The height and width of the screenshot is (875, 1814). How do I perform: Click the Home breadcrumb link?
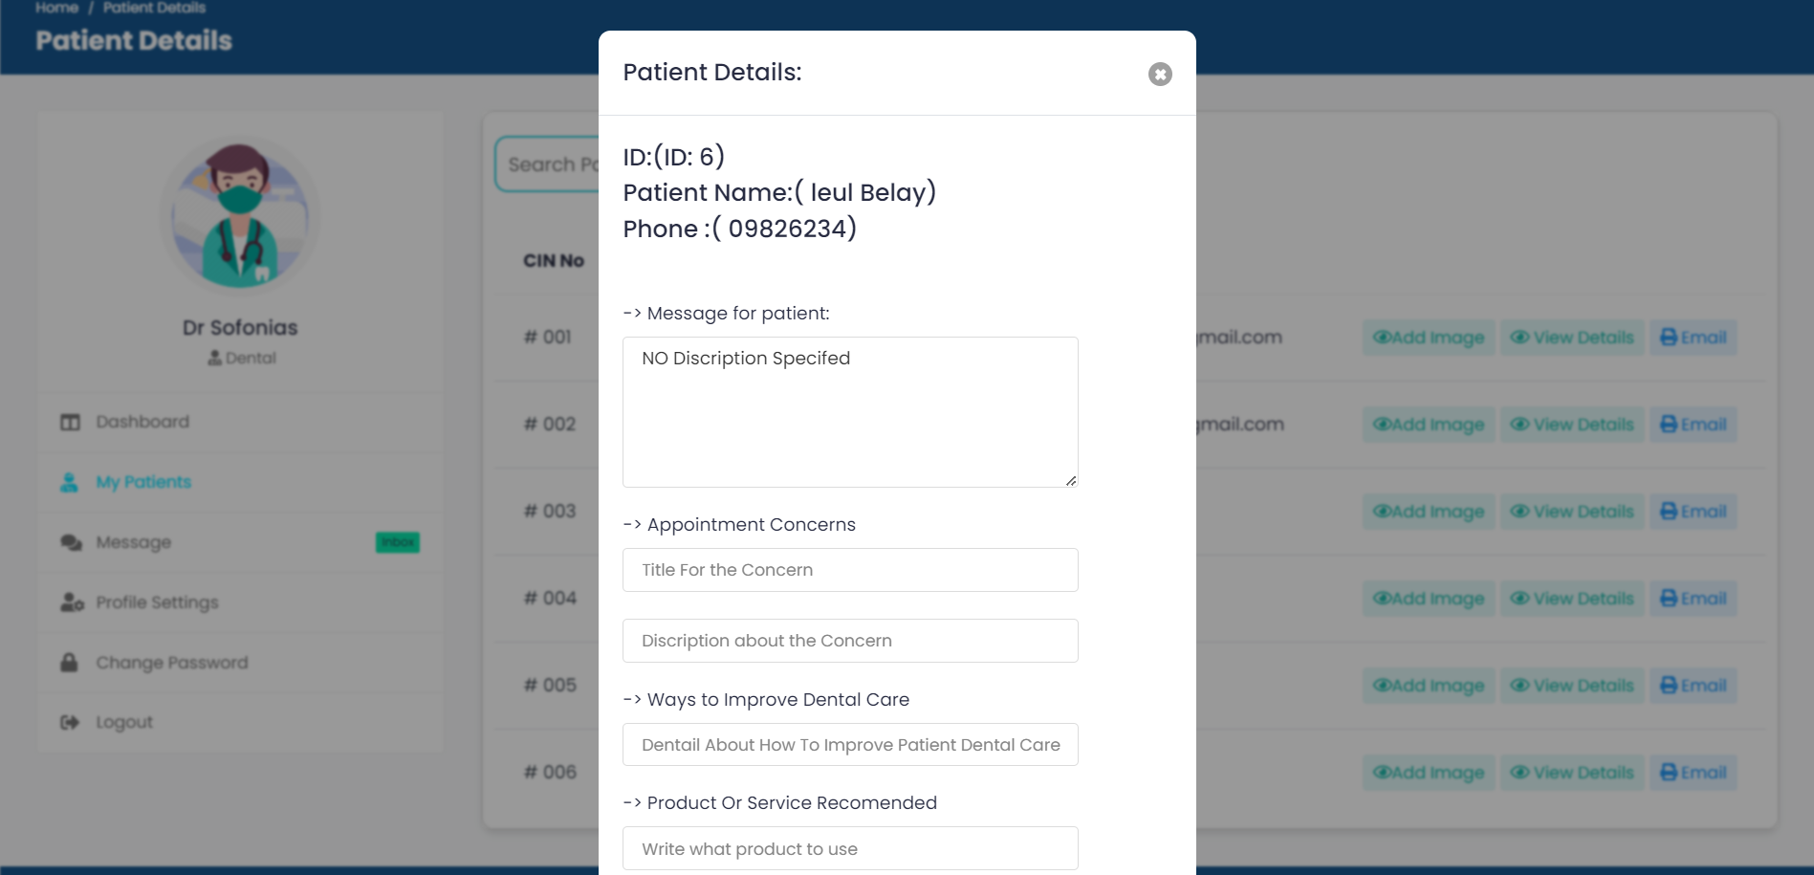pyautogui.click(x=56, y=8)
